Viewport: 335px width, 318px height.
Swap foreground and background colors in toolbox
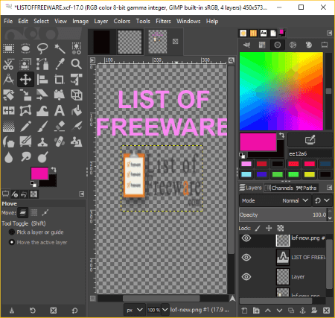click(x=54, y=170)
